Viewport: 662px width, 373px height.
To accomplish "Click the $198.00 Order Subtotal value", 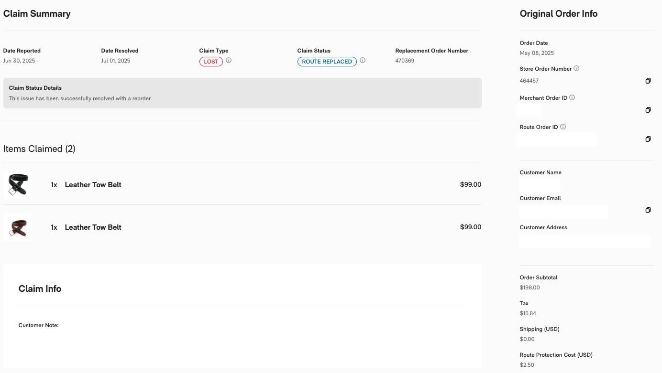I will click(x=530, y=288).
